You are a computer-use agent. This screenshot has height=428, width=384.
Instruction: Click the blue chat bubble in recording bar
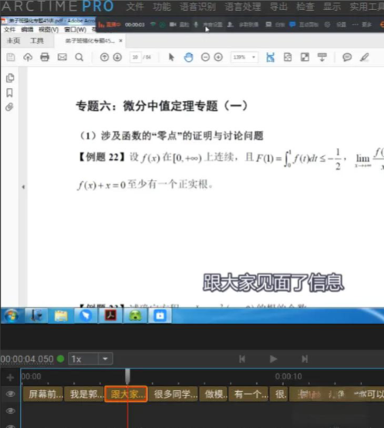pyautogui.click(x=292, y=25)
